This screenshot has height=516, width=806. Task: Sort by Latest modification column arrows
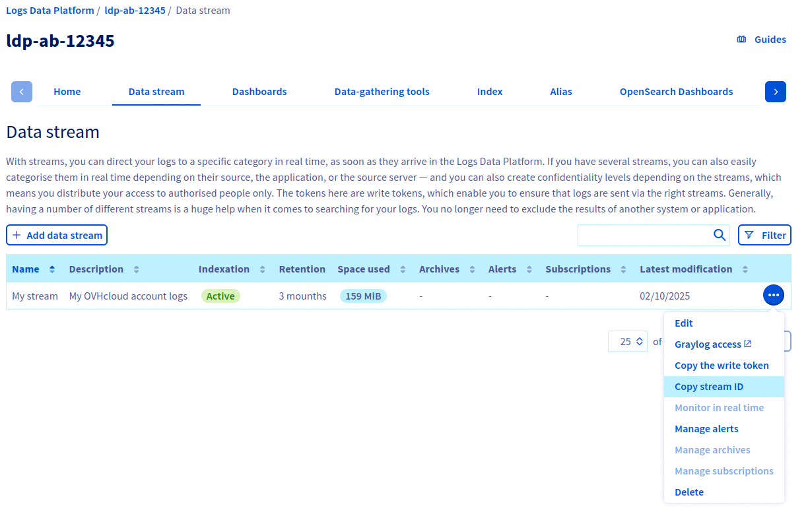click(x=745, y=269)
